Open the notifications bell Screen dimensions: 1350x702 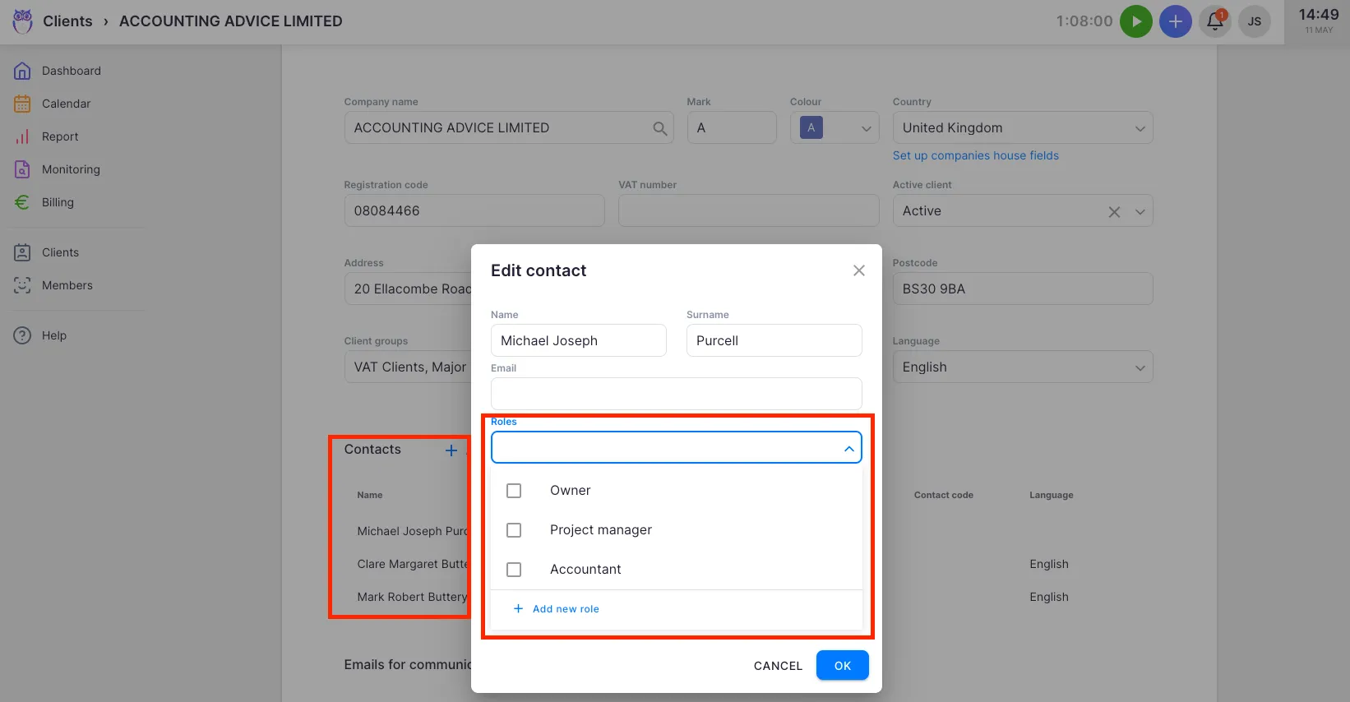[1214, 21]
